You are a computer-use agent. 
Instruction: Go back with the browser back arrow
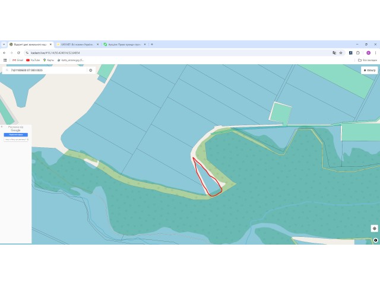(4, 53)
